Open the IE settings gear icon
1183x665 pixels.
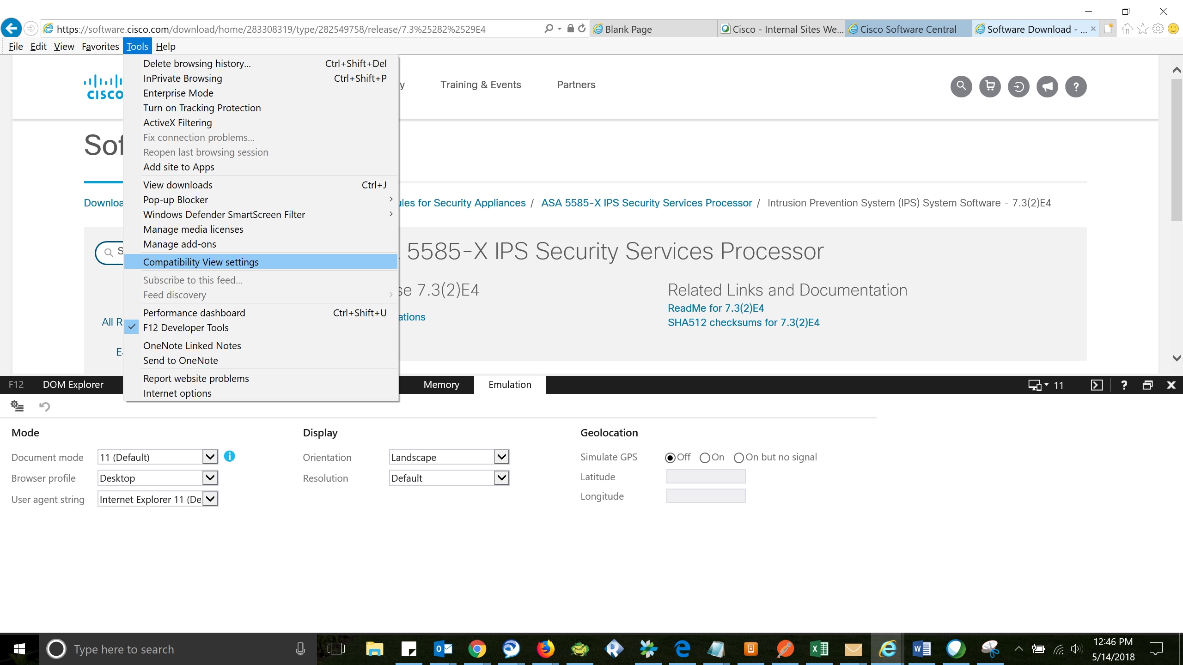click(1158, 29)
